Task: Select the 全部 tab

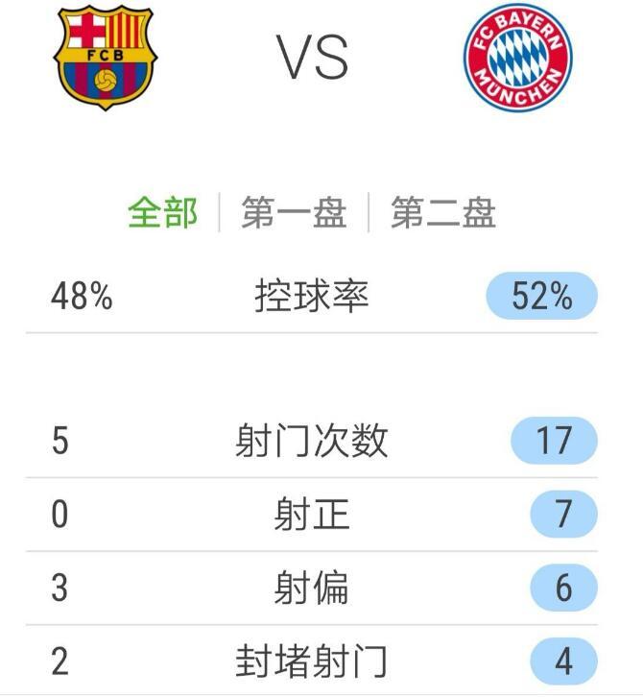Action: point(162,212)
